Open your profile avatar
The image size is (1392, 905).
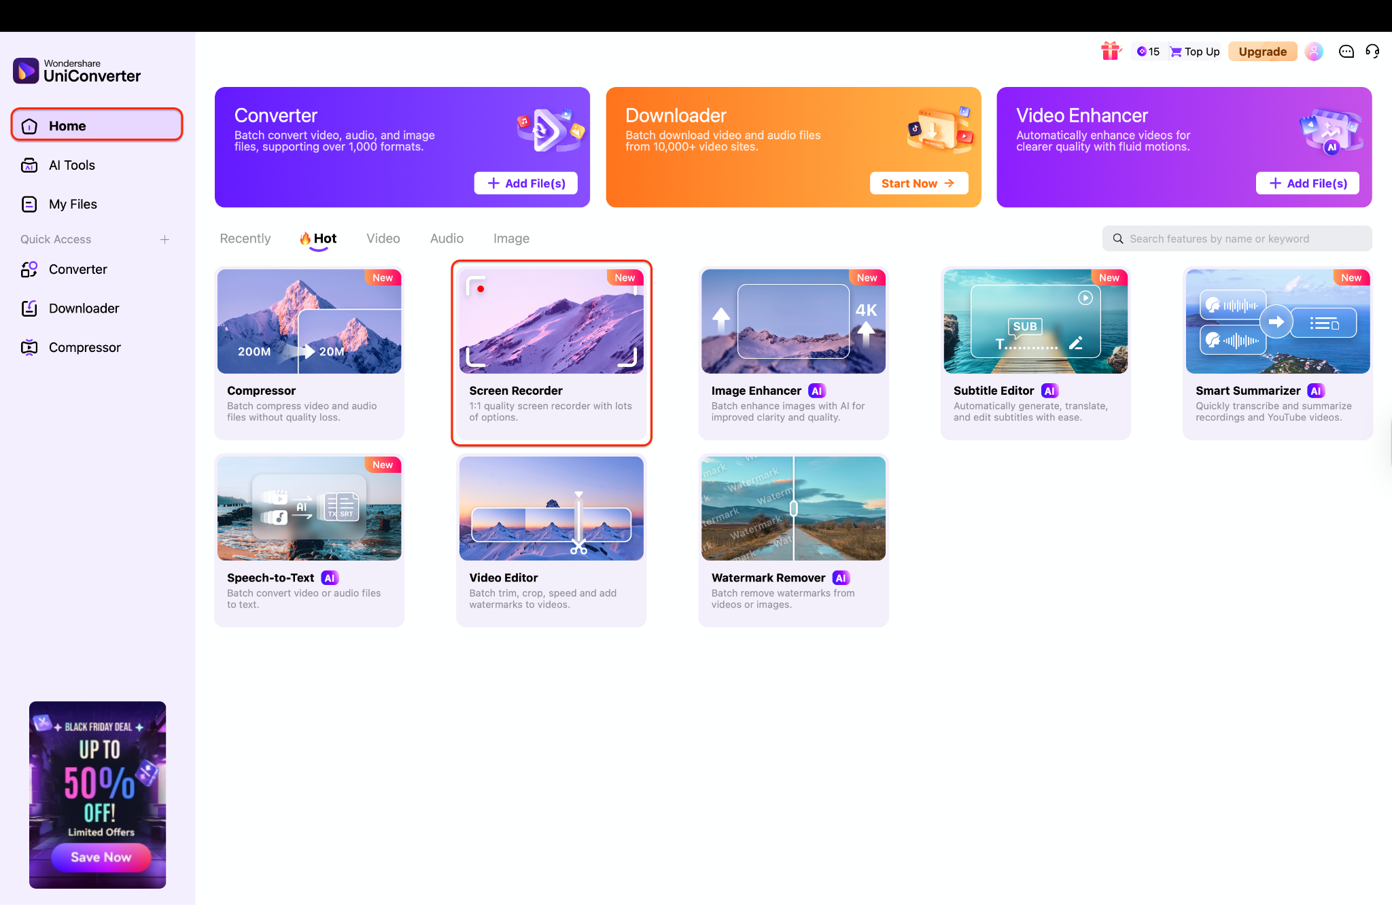[x=1314, y=51]
